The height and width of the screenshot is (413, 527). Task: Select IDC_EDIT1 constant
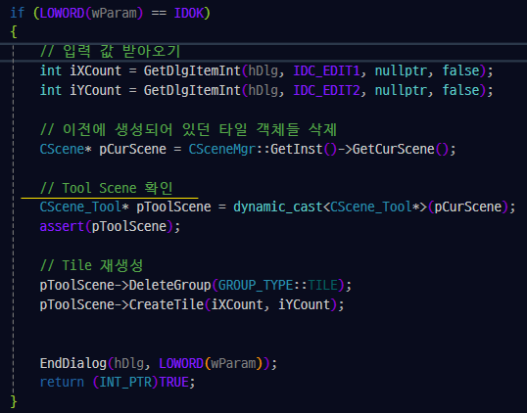pos(327,70)
